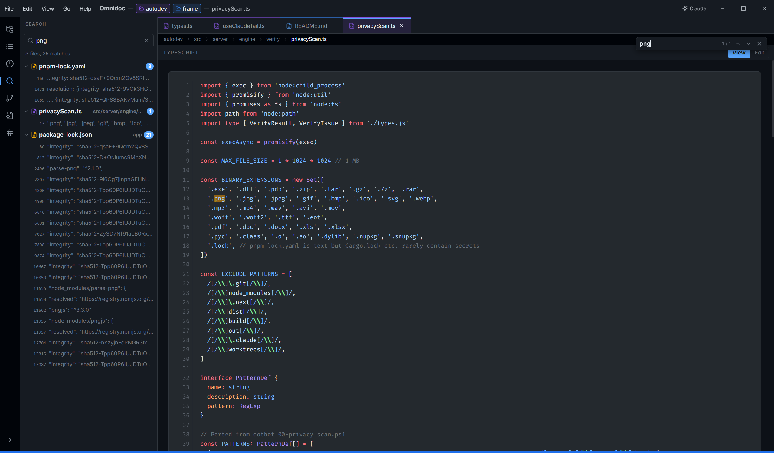Click the editor vertical scrollbar
This screenshot has height=453, width=774.
pos(772,98)
